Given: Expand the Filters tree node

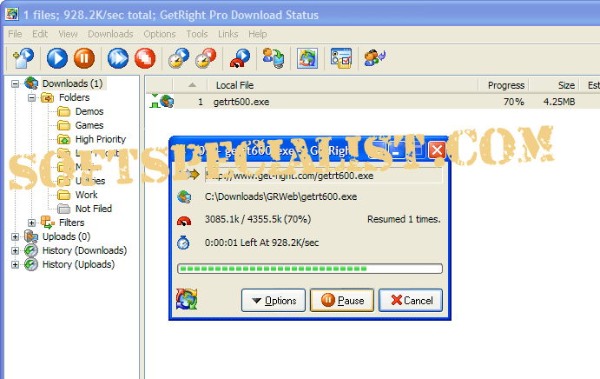Looking at the screenshot, I should click(x=32, y=223).
